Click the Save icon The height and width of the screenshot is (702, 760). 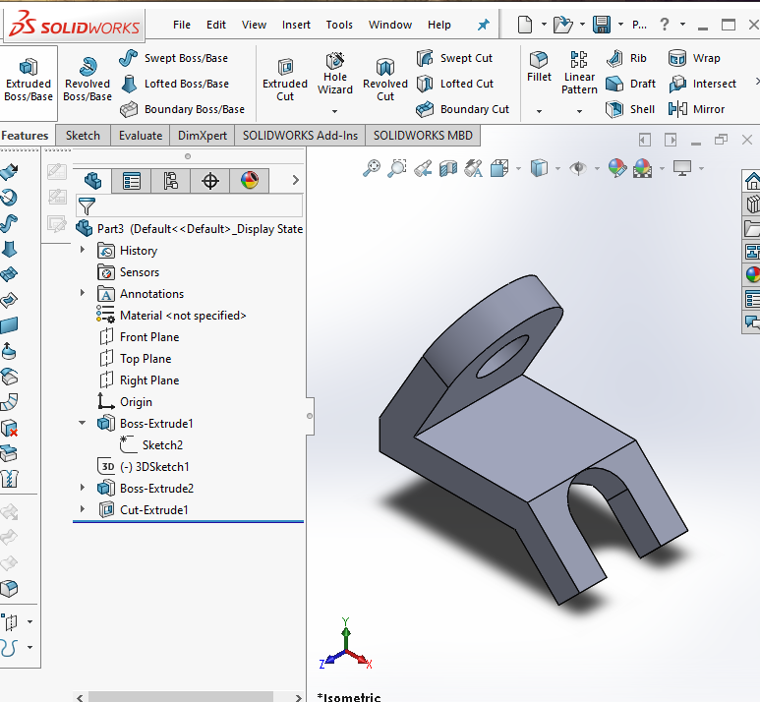[x=602, y=25]
